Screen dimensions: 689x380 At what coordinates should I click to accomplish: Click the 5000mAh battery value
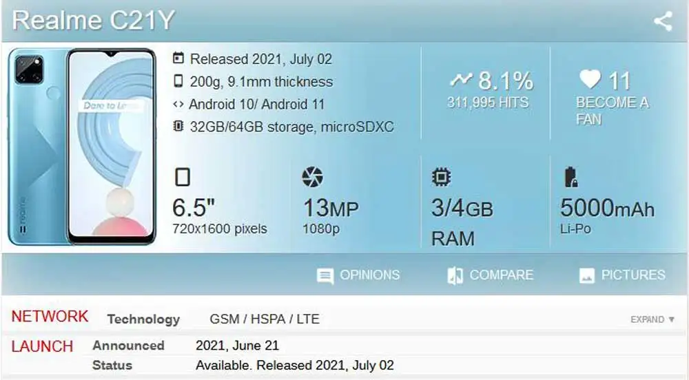pyautogui.click(x=607, y=208)
